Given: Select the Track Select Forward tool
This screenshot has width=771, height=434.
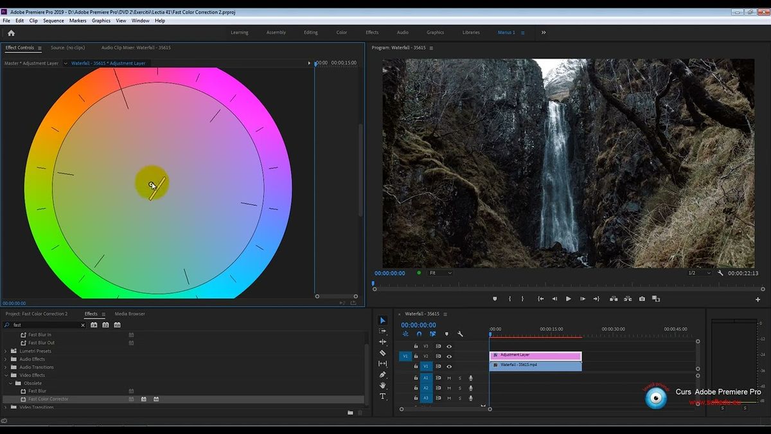Looking at the screenshot, I should coord(382,331).
